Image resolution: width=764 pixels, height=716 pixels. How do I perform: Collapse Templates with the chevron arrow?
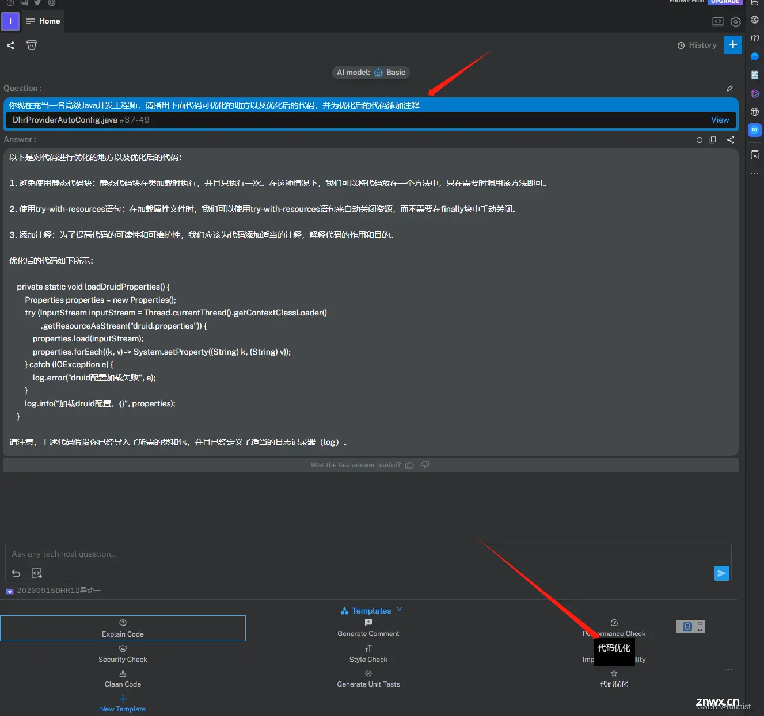(400, 609)
